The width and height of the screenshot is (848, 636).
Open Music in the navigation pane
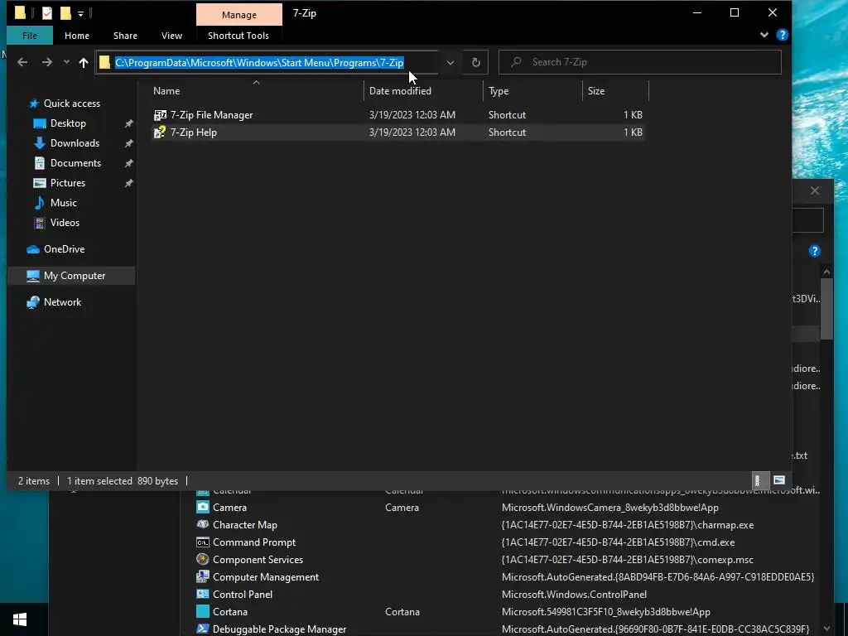[63, 203]
